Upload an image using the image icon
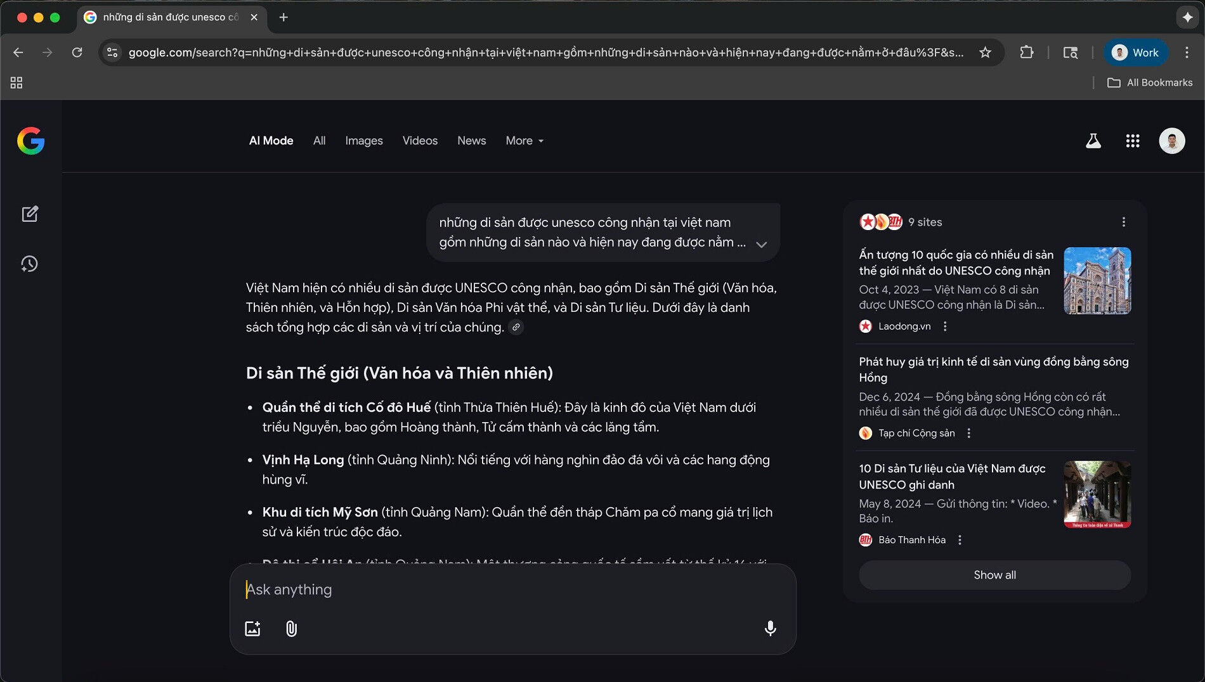Screen dimensions: 1205x682 [253, 629]
